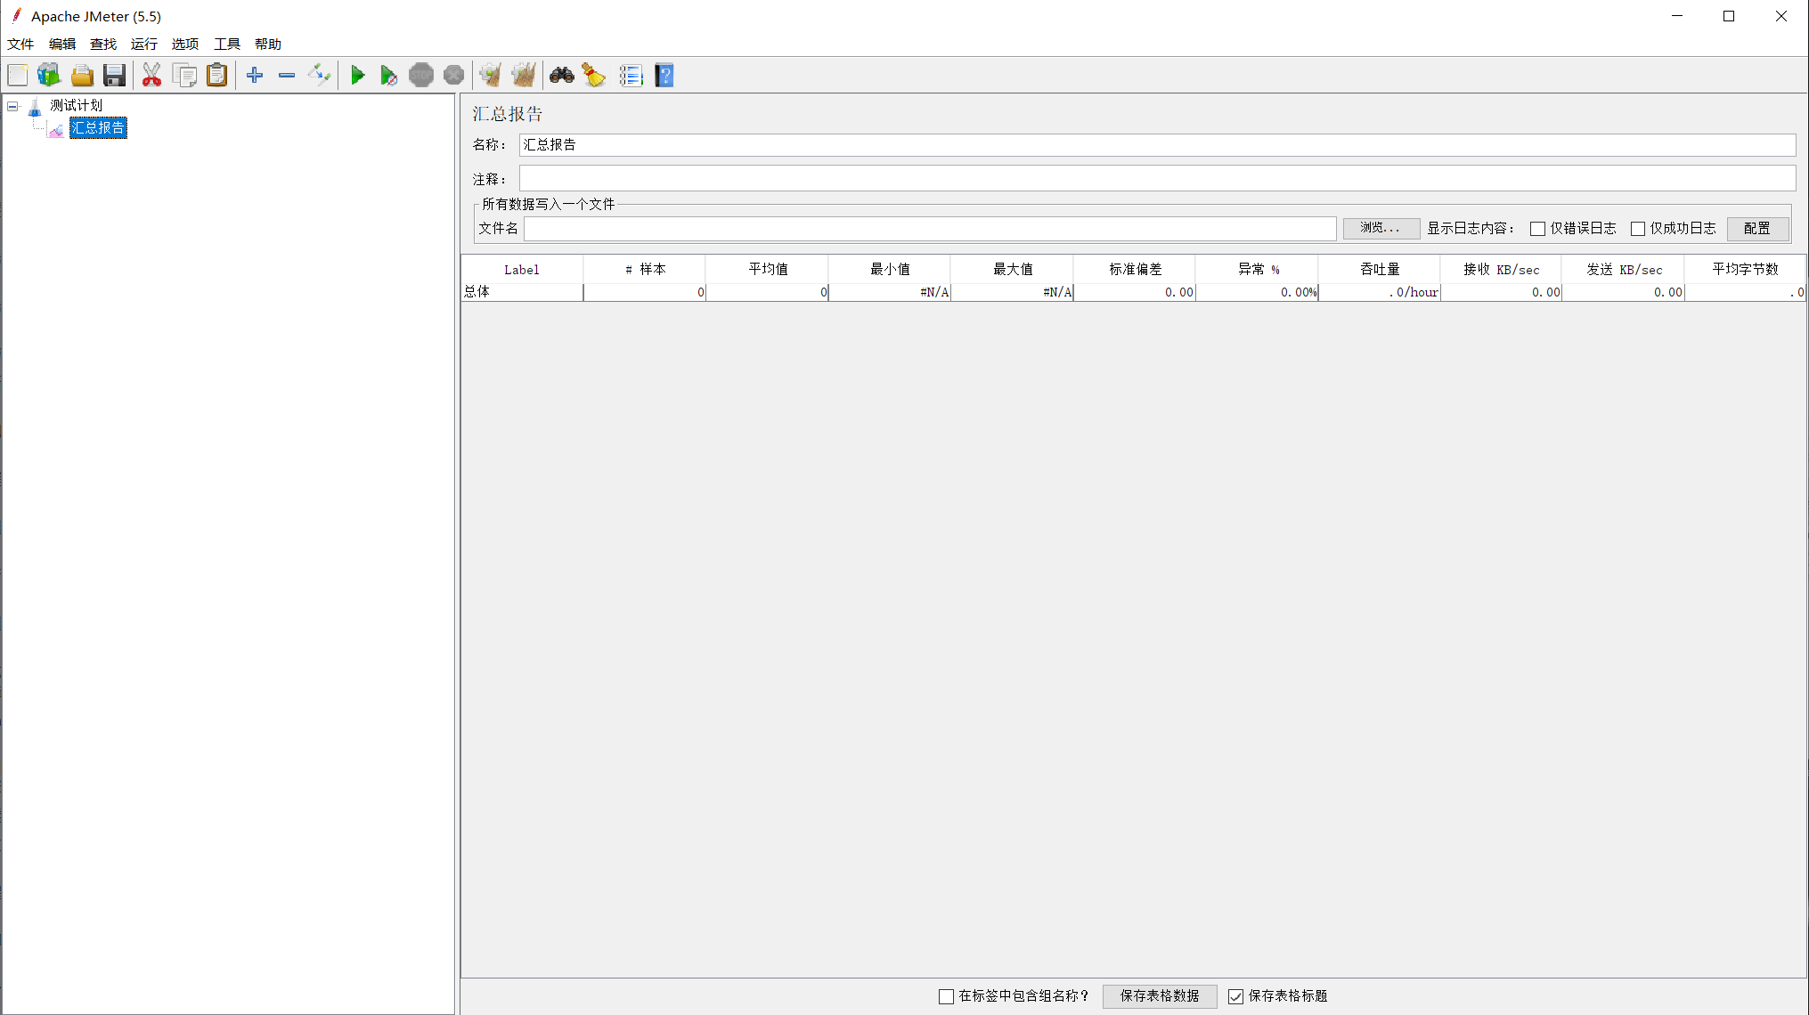Open the 工具 menu

tap(227, 44)
